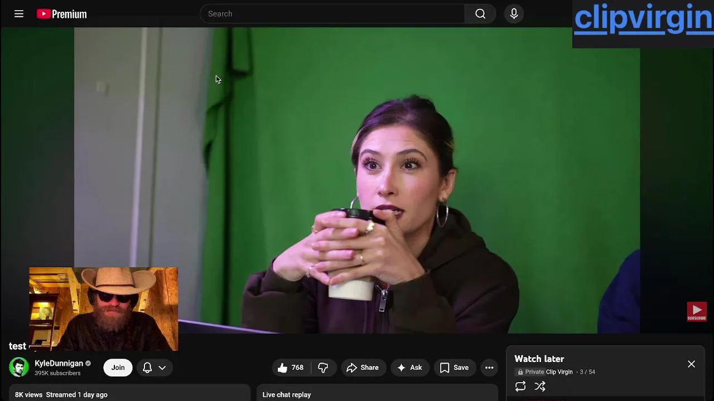Click the Ask button
This screenshot has height=401, width=714.
[409, 368]
